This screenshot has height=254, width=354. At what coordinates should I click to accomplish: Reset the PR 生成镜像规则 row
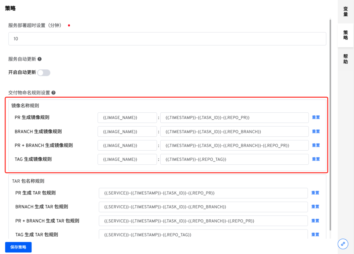click(x=316, y=117)
